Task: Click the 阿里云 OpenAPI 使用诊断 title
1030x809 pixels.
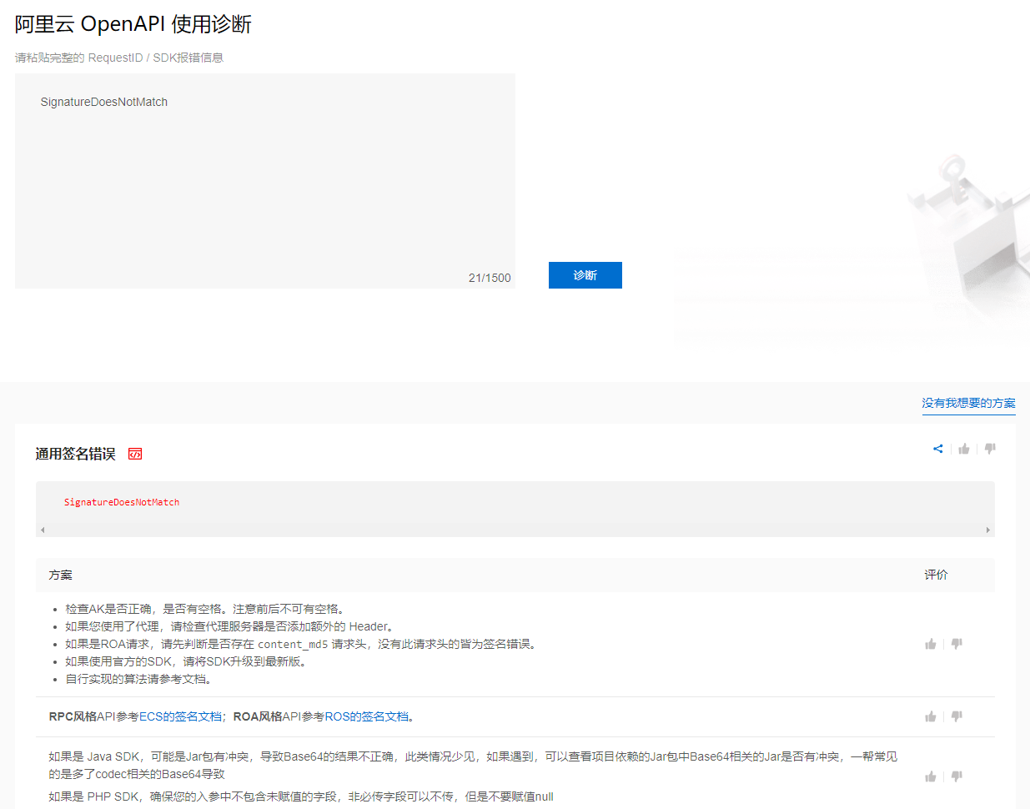Action: click(x=133, y=24)
